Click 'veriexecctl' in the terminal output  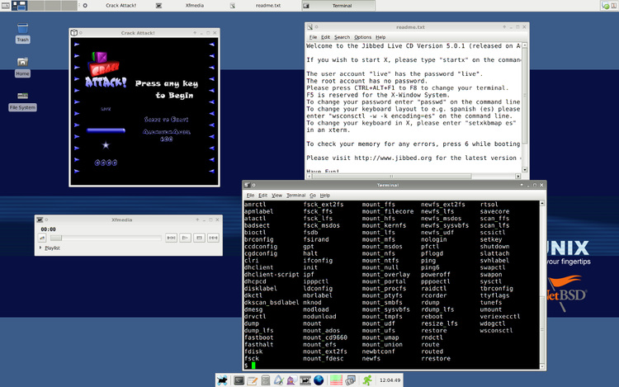(x=500, y=316)
